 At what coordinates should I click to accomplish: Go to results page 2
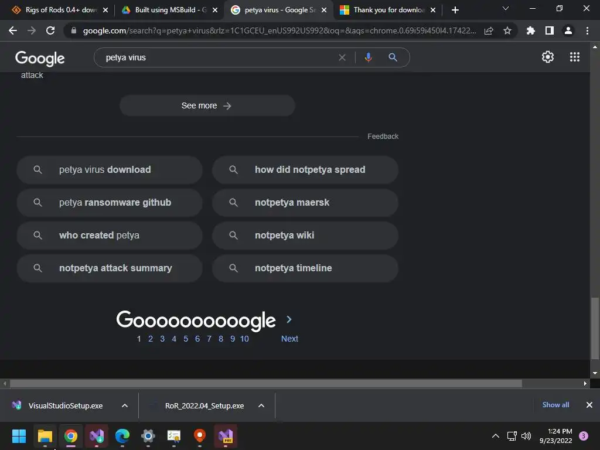coord(151,339)
